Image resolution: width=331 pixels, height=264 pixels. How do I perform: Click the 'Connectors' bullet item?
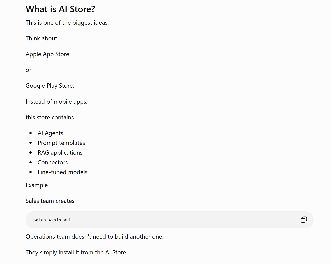[53, 162]
